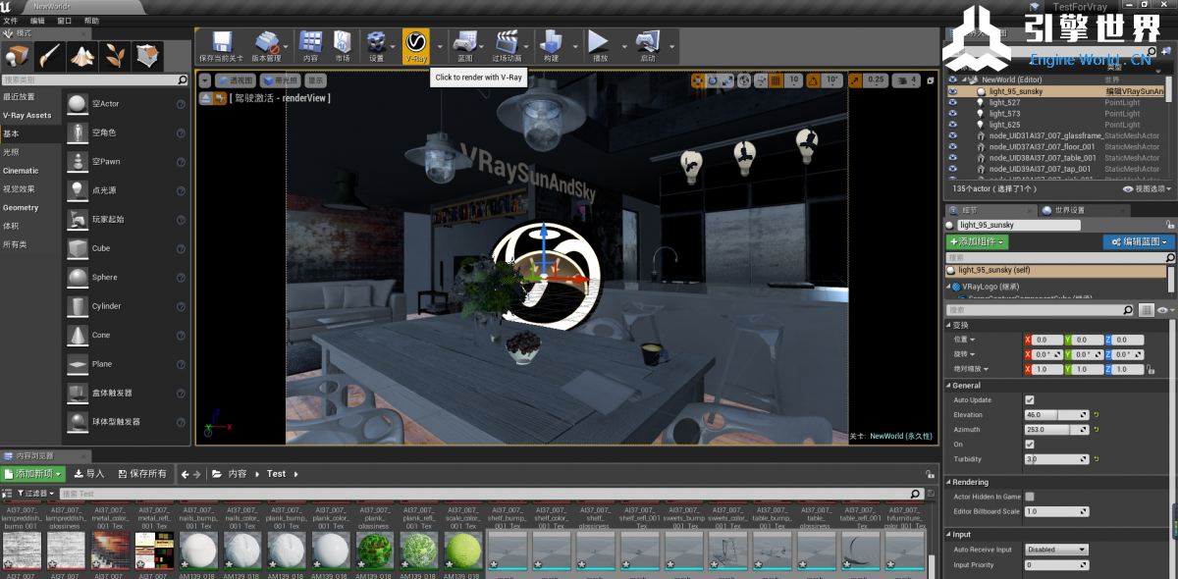Click 保存所有 save all button

tap(142, 473)
